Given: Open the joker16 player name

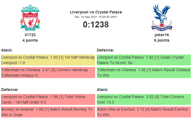Looking at the screenshot, I should pyautogui.click(x=162, y=35).
